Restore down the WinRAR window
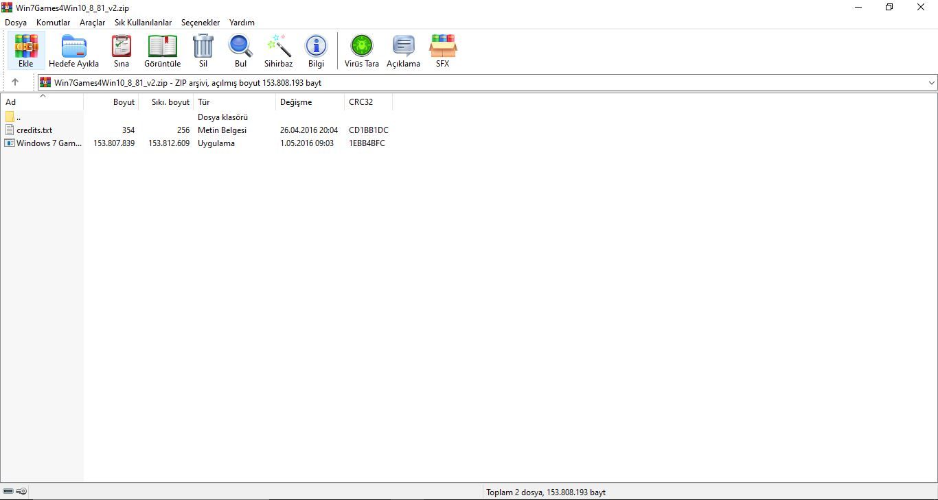The width and height of the screenshot is (938, 500). (x=889, y=8)
